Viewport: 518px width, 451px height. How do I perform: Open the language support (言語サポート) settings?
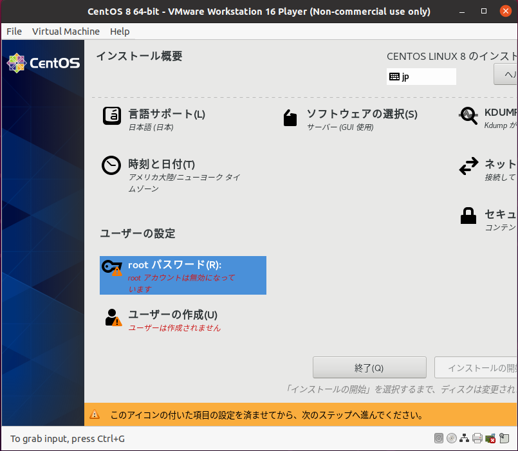(x=166, y=115)
